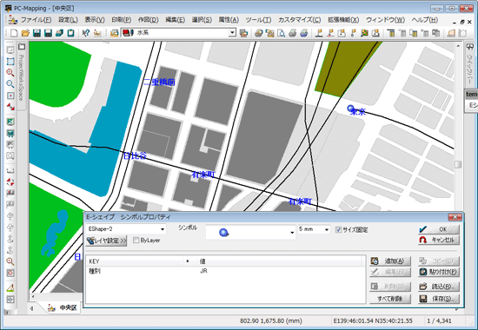Viewport: 478px width, 330px height.
Task: Click the red diagonal arrows icon in the left toolbar
Action: pyautogui.click(x=10, y=107)
